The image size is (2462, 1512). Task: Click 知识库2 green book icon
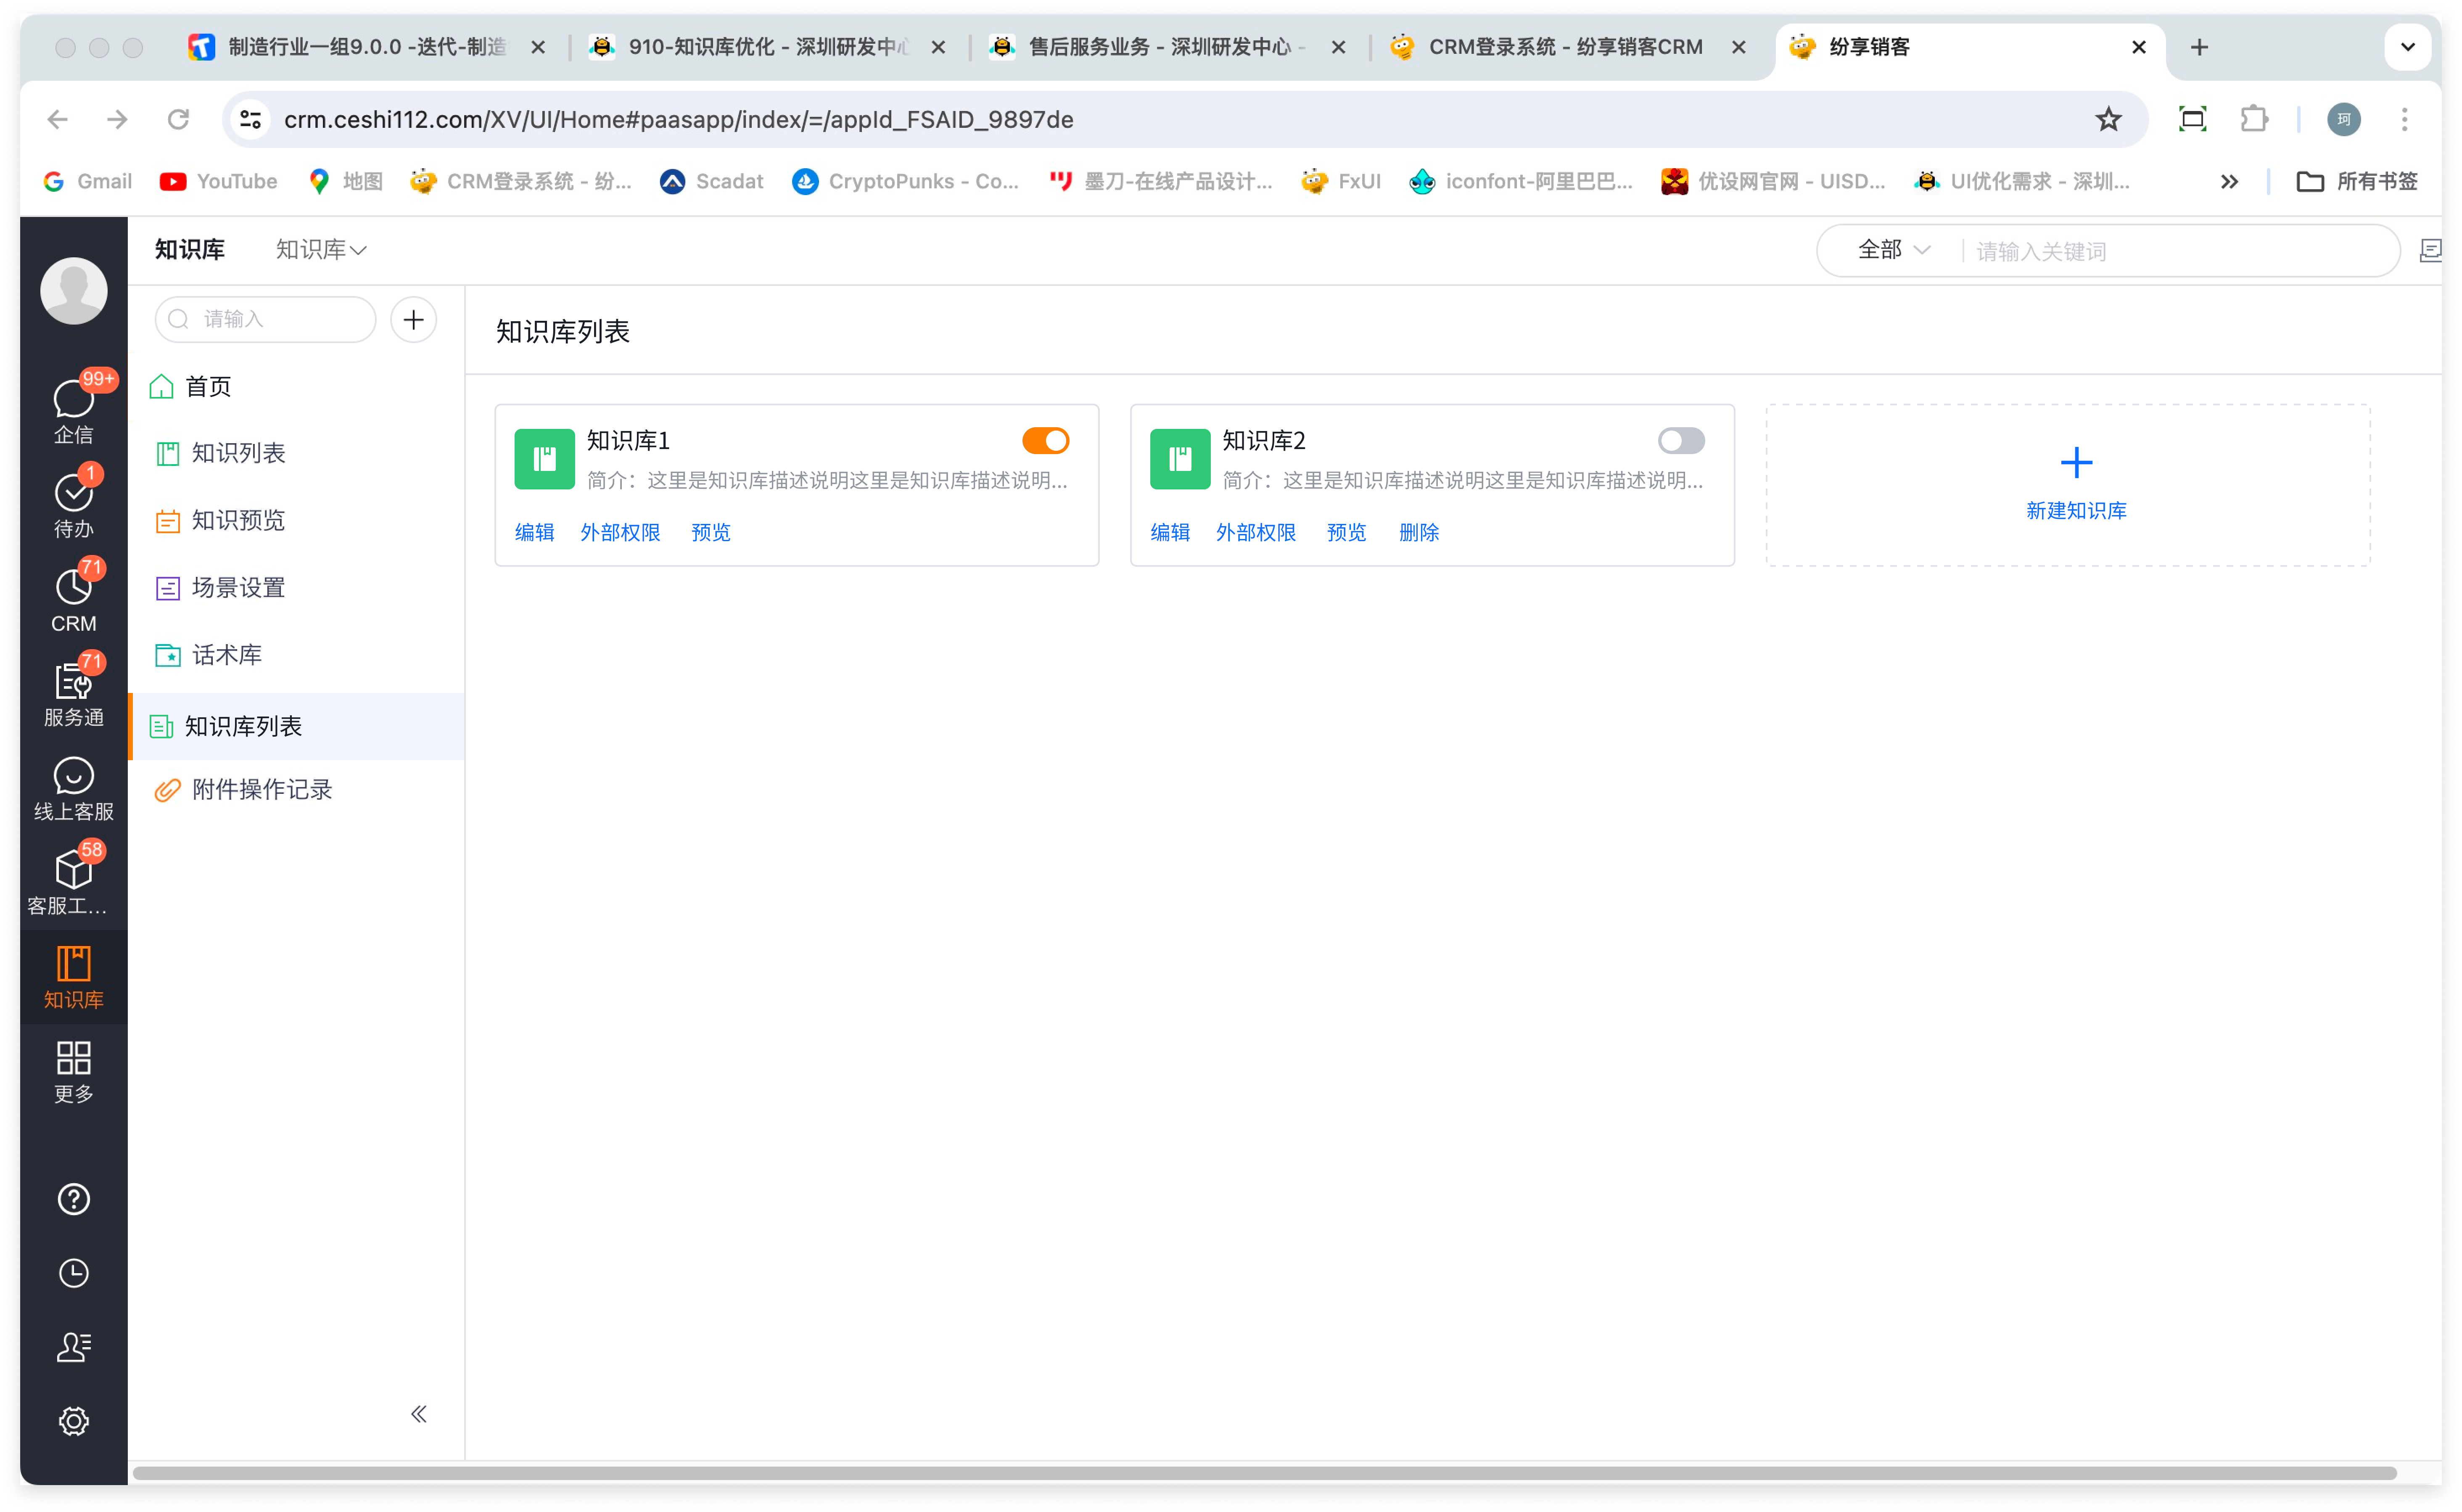tap(1180, 459)
